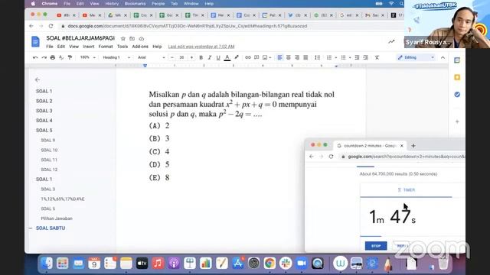Hide the menus with the chevron
This screenshot has width=490, height=275.
coord(443,58)
